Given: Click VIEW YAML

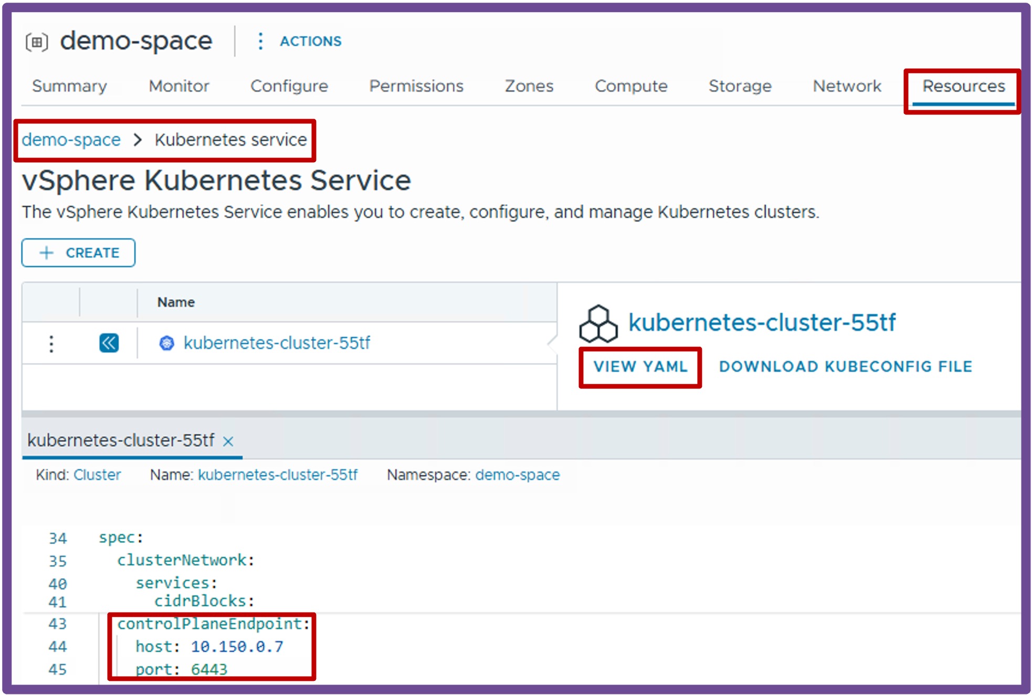Looking at the screenshot, I should click(x=640, y=366).
